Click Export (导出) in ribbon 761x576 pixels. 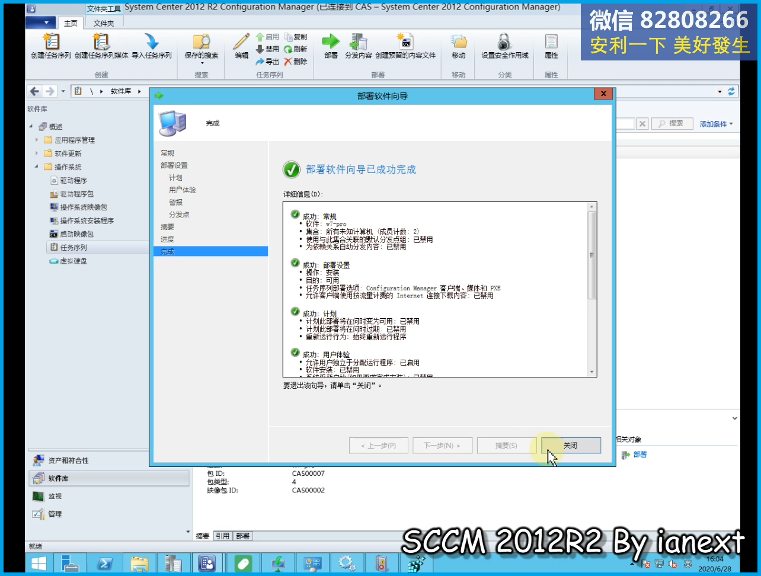[x=267, y=62]
